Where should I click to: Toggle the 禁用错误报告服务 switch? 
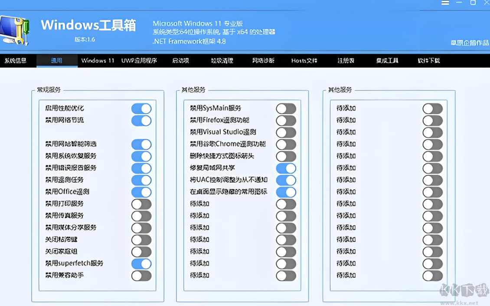tap(141, 168)
